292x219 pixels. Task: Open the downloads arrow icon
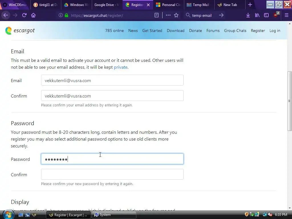248,15
